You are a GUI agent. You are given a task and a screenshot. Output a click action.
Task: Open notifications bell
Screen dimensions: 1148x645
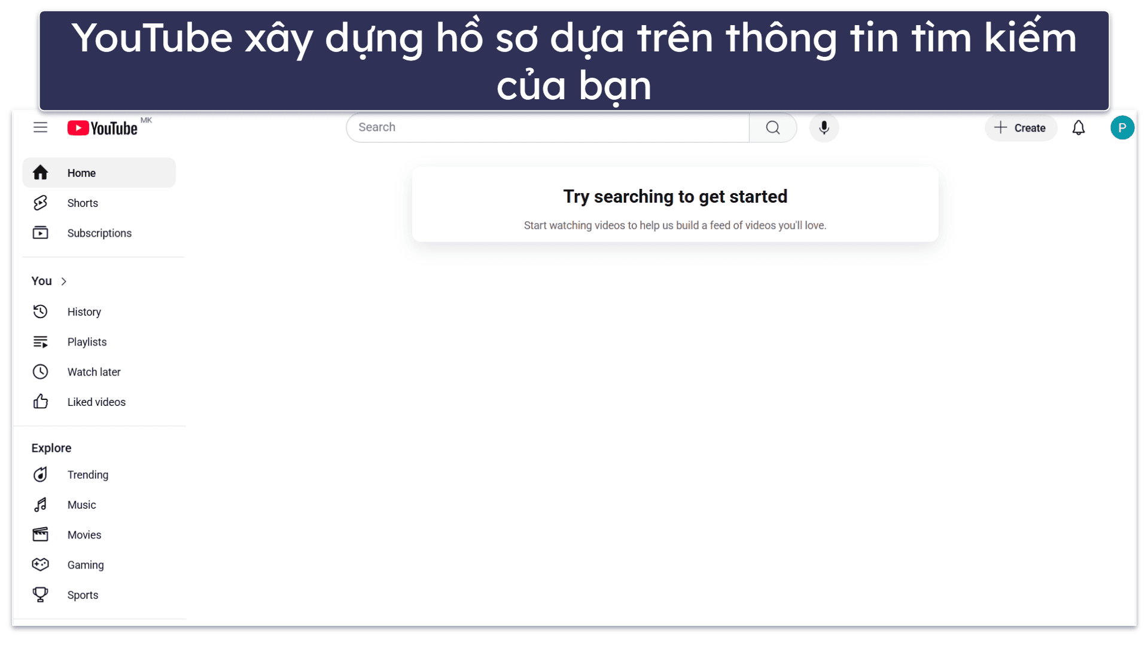pos(1078,128)
